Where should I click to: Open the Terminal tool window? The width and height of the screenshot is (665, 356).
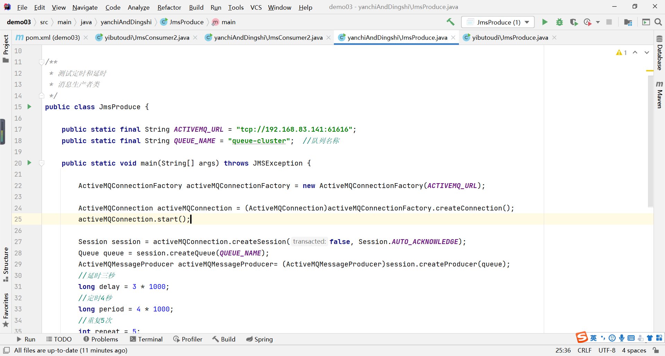[146, 339]
